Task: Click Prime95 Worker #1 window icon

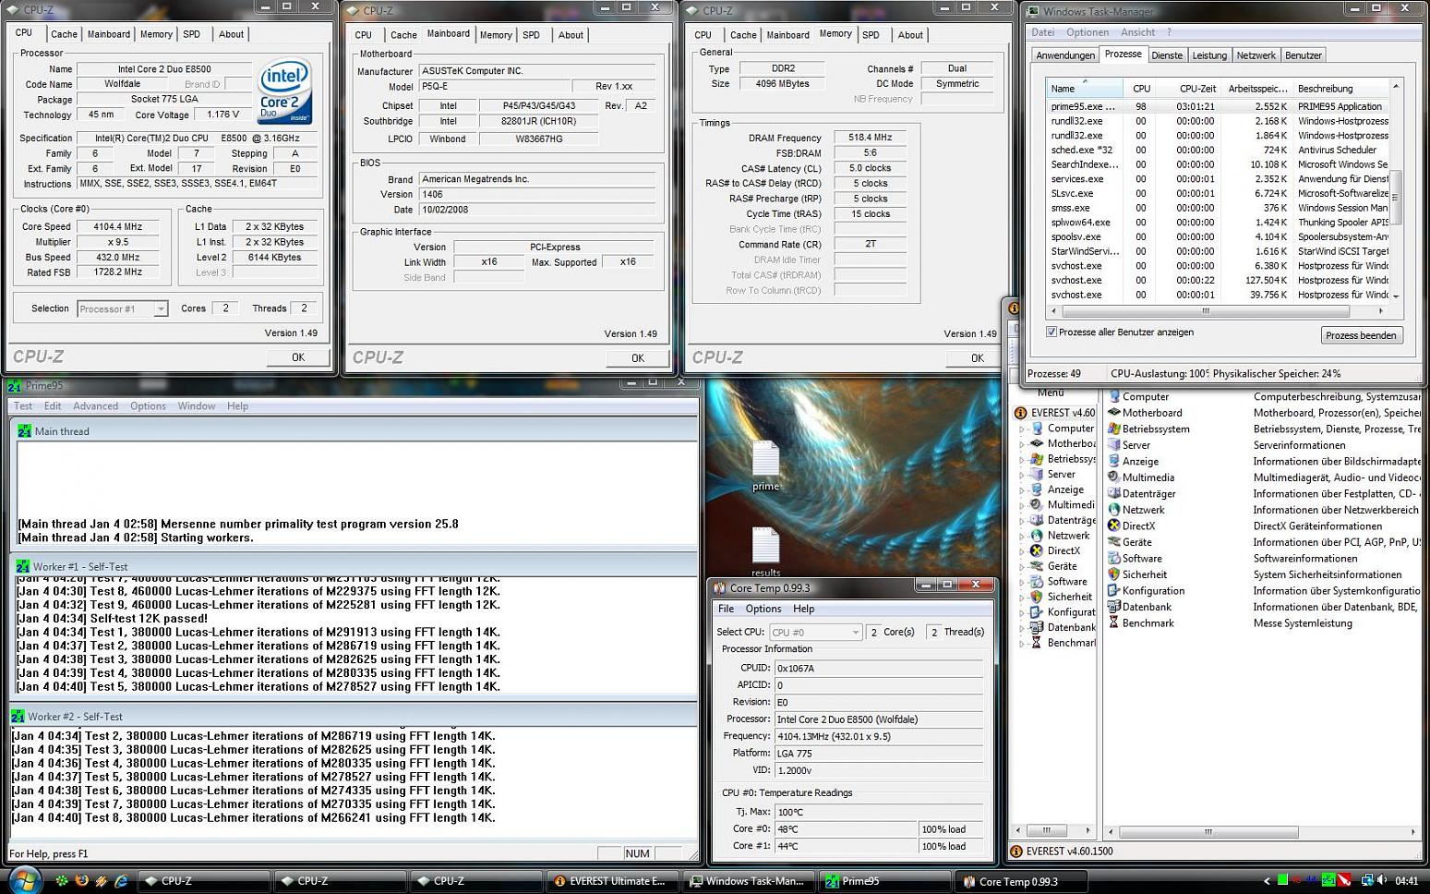Action: pyautogui.click(x=23, y=566)
